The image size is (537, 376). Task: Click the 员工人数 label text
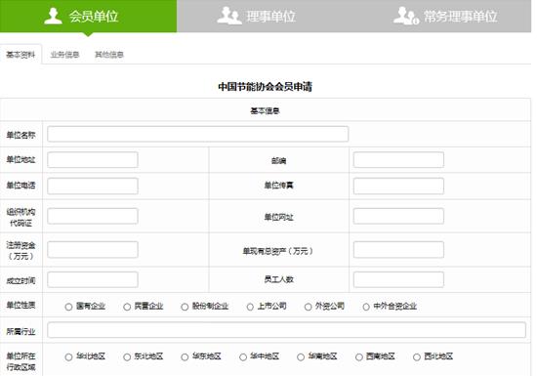click(x=279, y=279)
